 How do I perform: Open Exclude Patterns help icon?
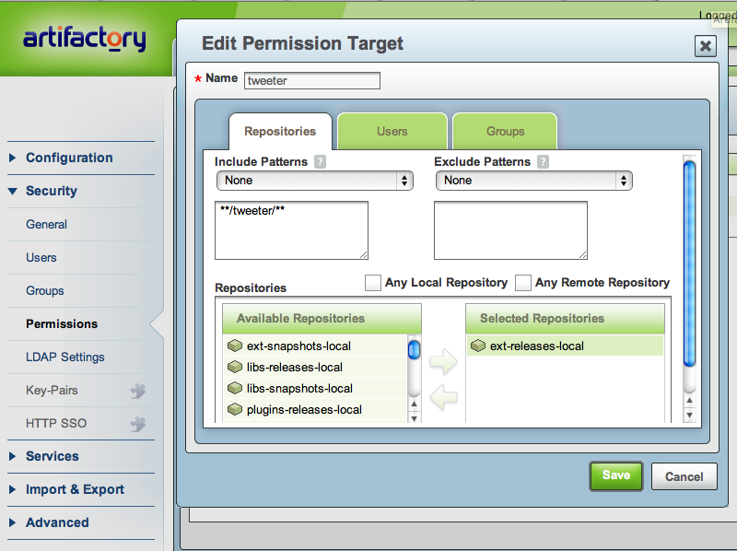[x=543, y=162]
